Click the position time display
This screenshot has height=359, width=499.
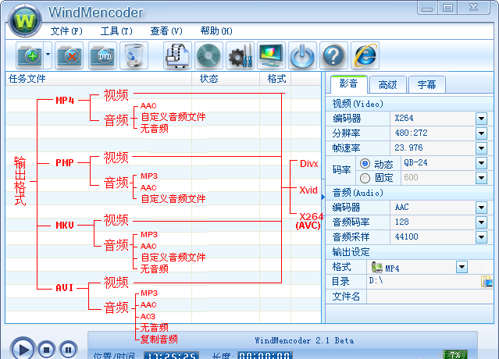click(171, 355)
